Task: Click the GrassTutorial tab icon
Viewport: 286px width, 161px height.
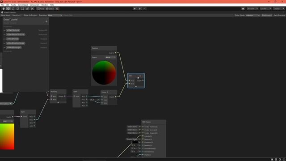Action: pos(2,13)
